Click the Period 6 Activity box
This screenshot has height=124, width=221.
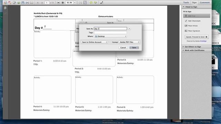(135, 90)
